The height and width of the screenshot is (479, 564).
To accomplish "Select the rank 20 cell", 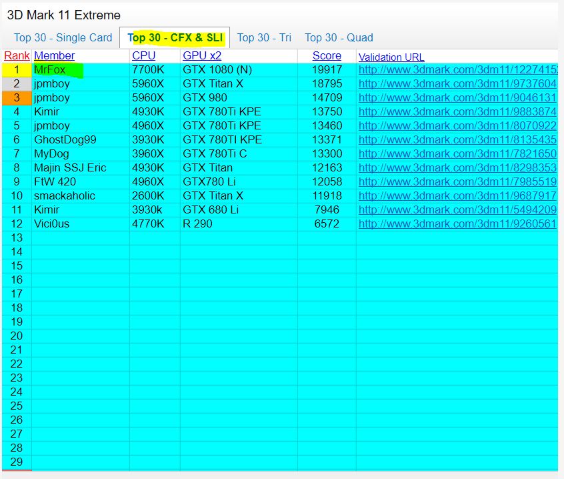I will tap(17, 336).
